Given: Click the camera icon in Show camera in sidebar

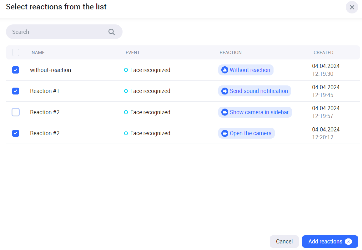Looking at the screenshot, I should click(224, 112).
